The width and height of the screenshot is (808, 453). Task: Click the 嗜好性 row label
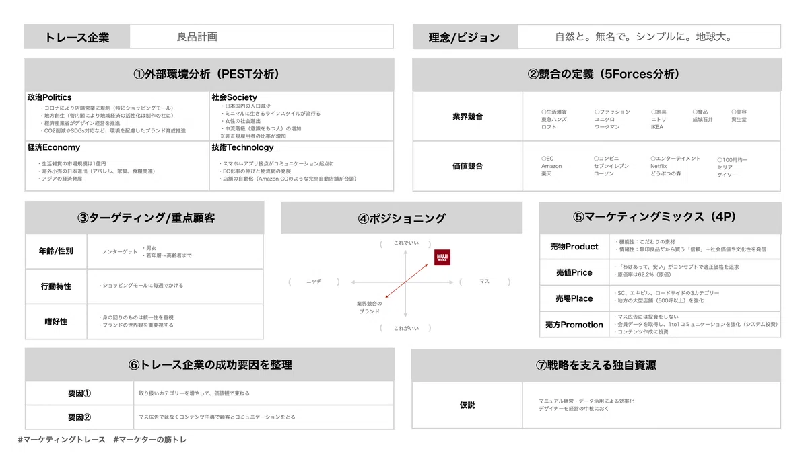click(x=56, y=321)
